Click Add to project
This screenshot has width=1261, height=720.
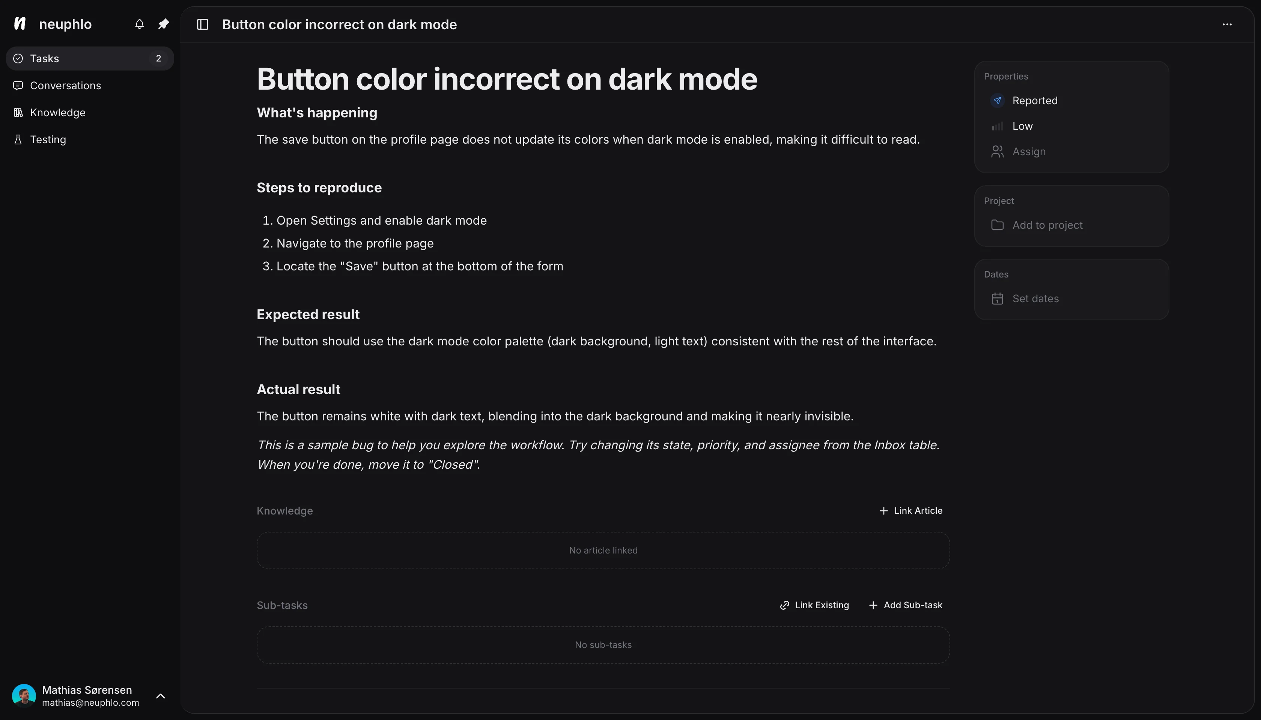click(1047, 225)
